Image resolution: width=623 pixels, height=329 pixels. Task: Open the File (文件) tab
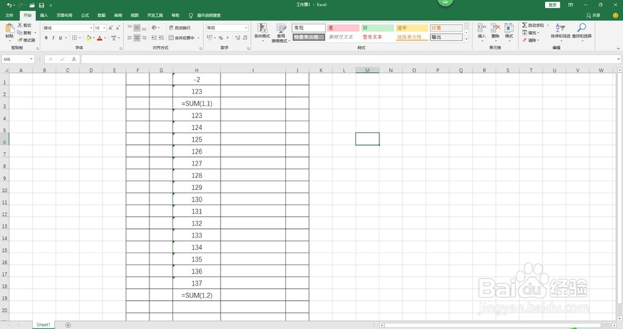(9, 16)
